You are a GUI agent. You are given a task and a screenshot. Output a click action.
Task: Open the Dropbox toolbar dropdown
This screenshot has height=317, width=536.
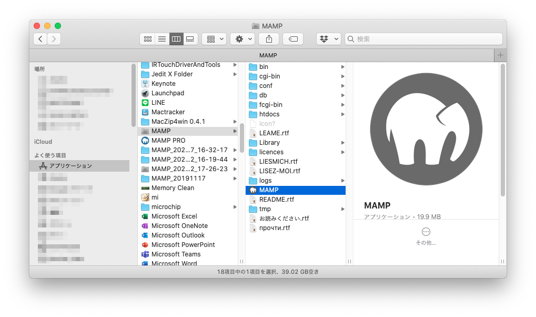click(x=329, y=39)
